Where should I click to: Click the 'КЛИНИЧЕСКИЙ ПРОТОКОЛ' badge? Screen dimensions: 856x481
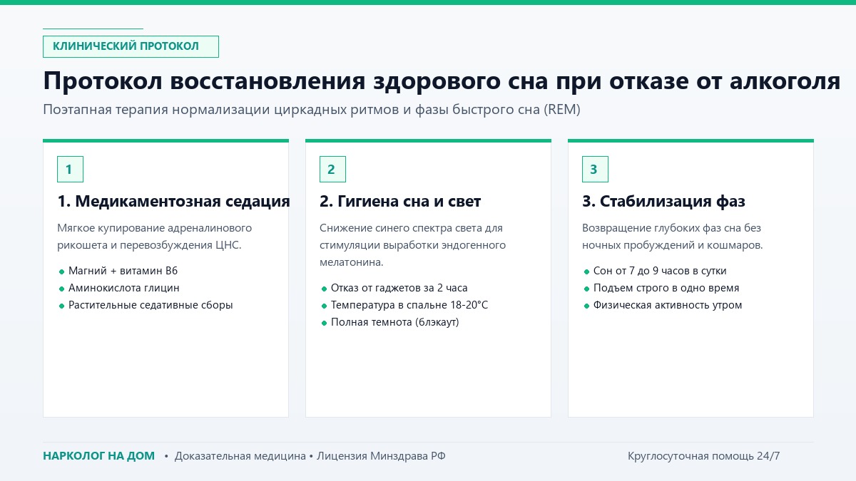131,46
